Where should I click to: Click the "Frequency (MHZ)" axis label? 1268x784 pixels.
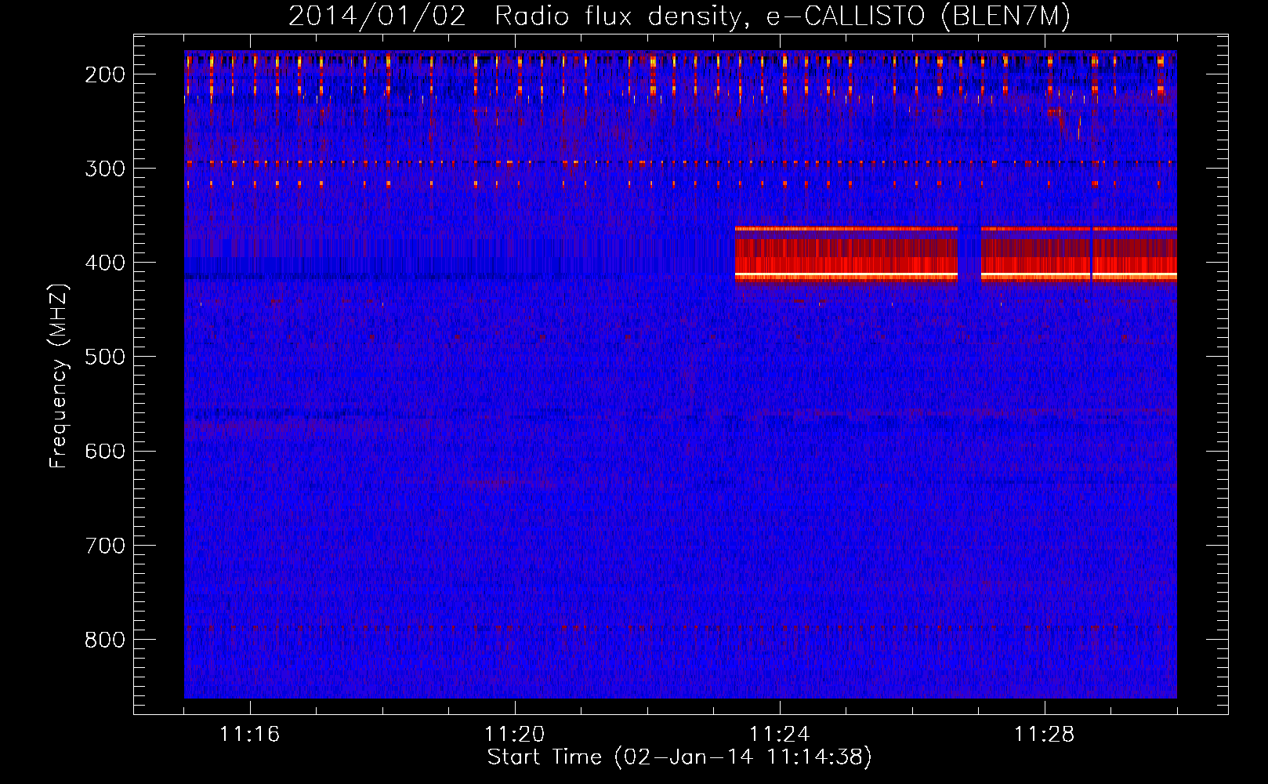coord(60,376)
